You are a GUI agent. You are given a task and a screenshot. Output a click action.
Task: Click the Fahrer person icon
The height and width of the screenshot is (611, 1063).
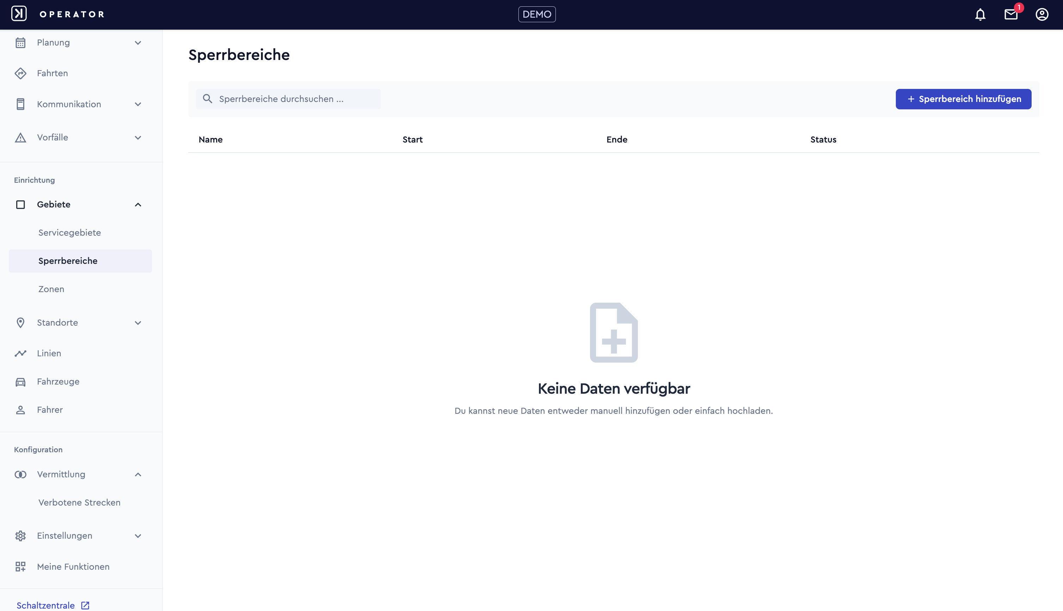[x=20, y=410]
